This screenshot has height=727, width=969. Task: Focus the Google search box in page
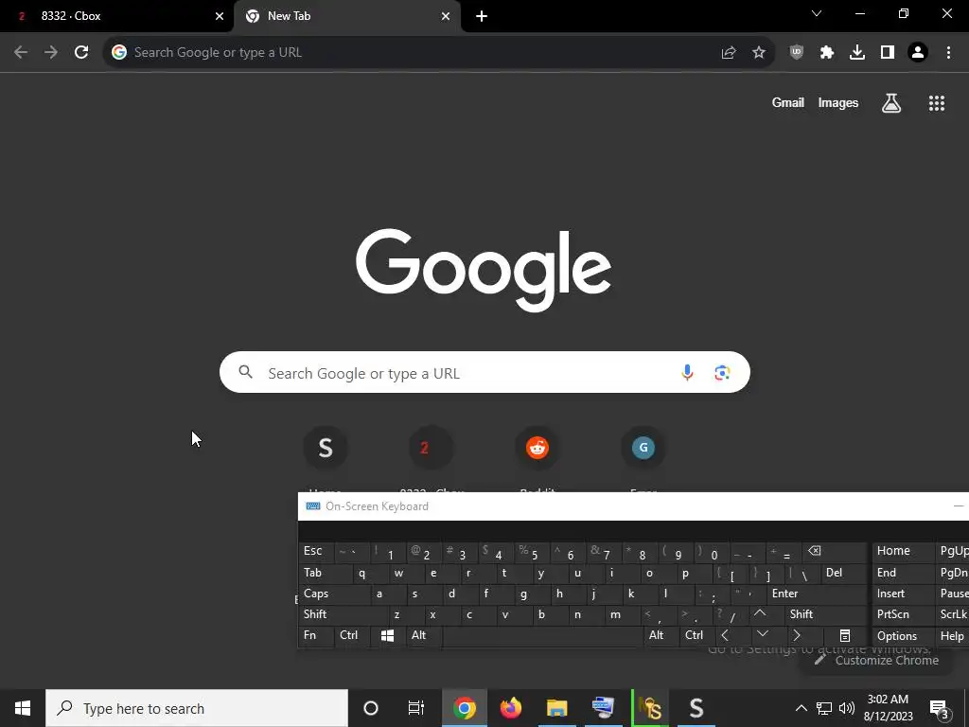click(484, 372)
